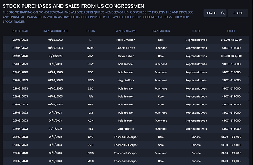This screenshot has height=165, width=253.
Task: Click Lois Frankel in the HPP row
Action: (126, 105)
